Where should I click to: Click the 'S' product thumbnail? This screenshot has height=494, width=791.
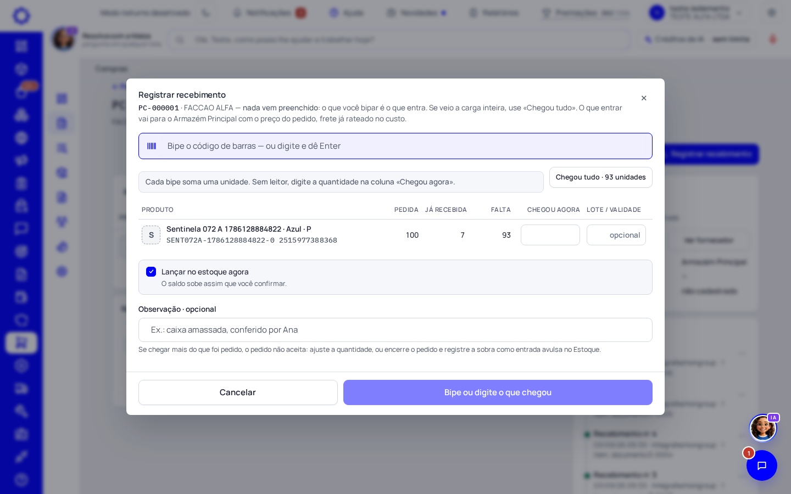[x=151, y=235]
